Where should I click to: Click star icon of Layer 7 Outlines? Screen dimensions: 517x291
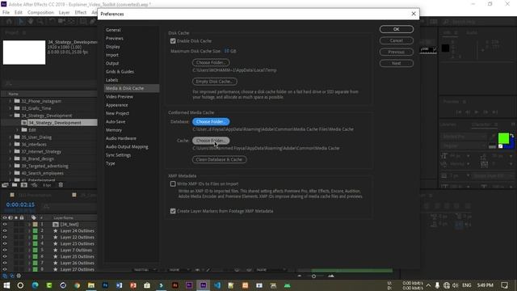click(56, 250)
